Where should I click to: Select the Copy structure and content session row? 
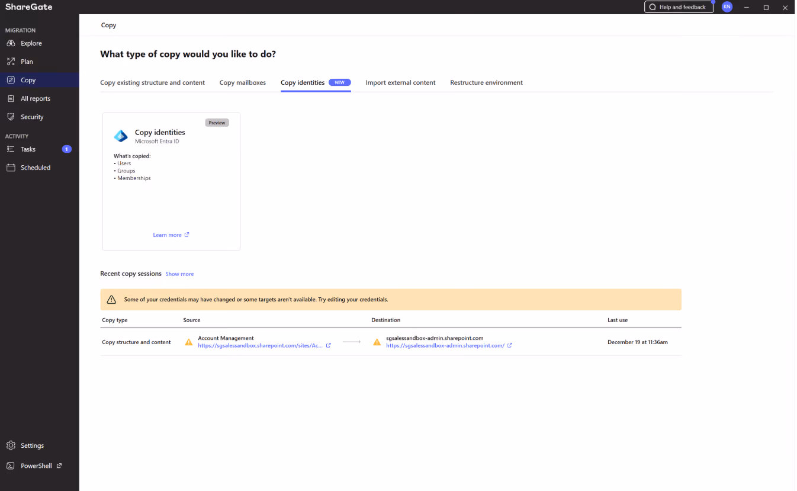(391, 342)
